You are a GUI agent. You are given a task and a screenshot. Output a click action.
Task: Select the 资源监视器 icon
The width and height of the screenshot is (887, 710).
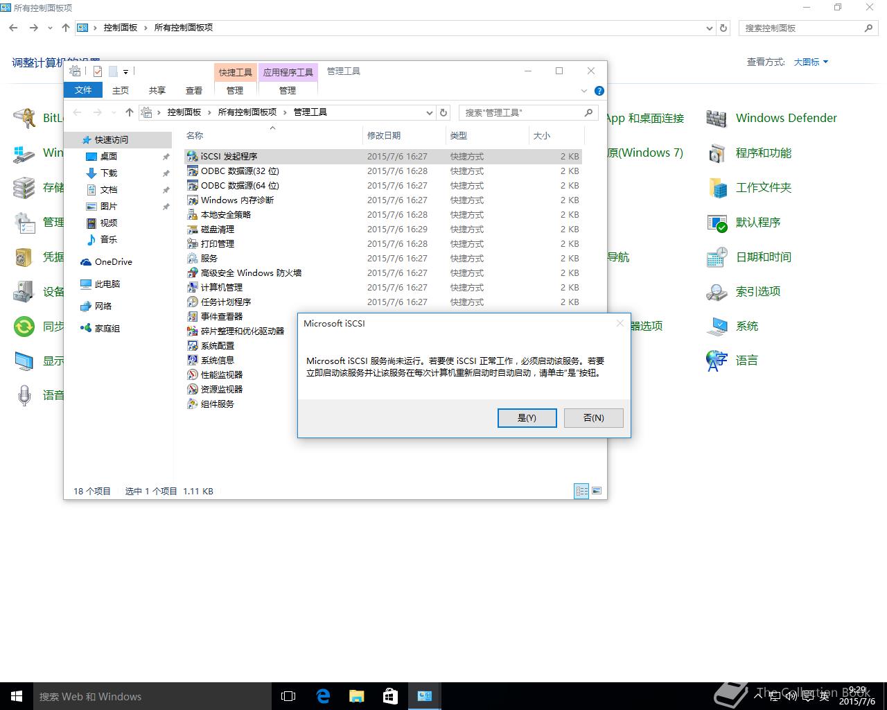[193, 390]
